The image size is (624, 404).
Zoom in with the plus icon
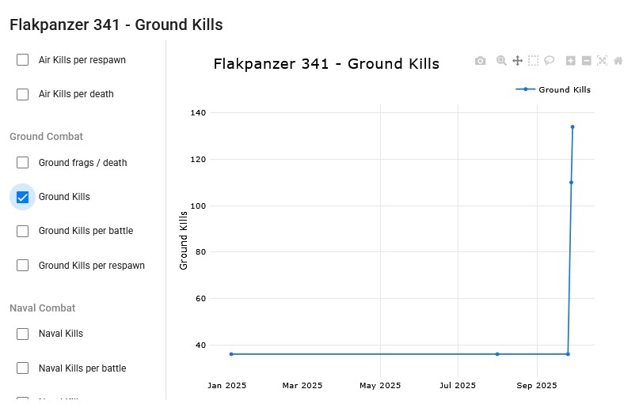point(570,61)
